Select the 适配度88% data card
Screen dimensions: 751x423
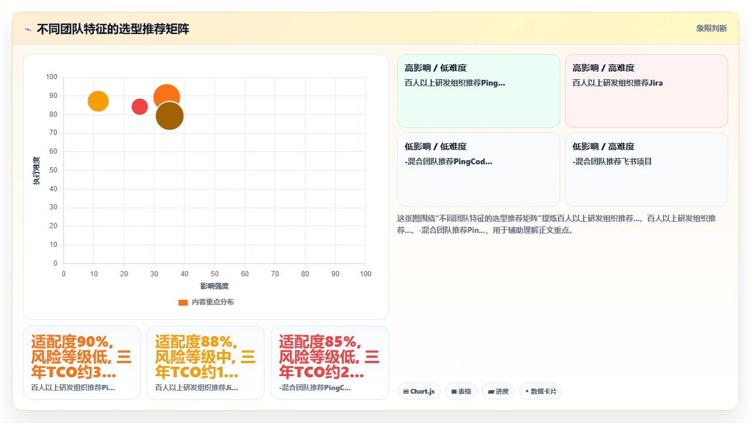205,363
